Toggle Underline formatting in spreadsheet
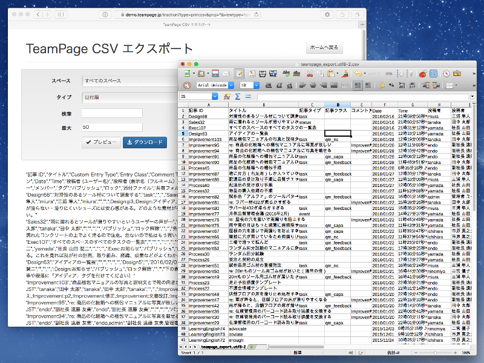The height and width of the screenshot is (363, 484). coord(290,85)
